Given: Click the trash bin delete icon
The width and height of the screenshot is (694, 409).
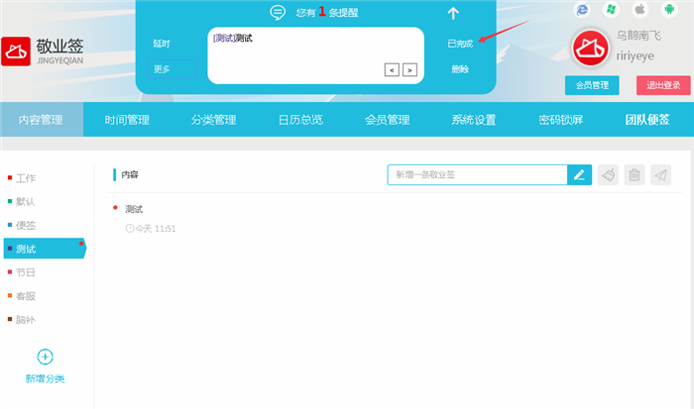Looking at the screenshot, I should click(635, 175).
